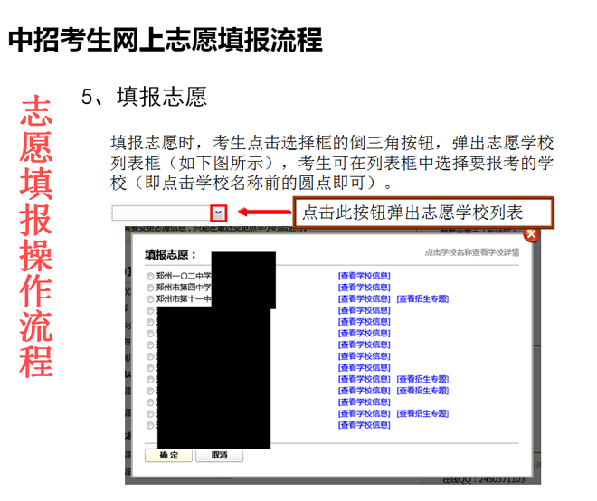The height and width of the screenshot is (501, 597).
Task: Open the bottom-most 查看招生专题 link
Action: click(422, 413)
